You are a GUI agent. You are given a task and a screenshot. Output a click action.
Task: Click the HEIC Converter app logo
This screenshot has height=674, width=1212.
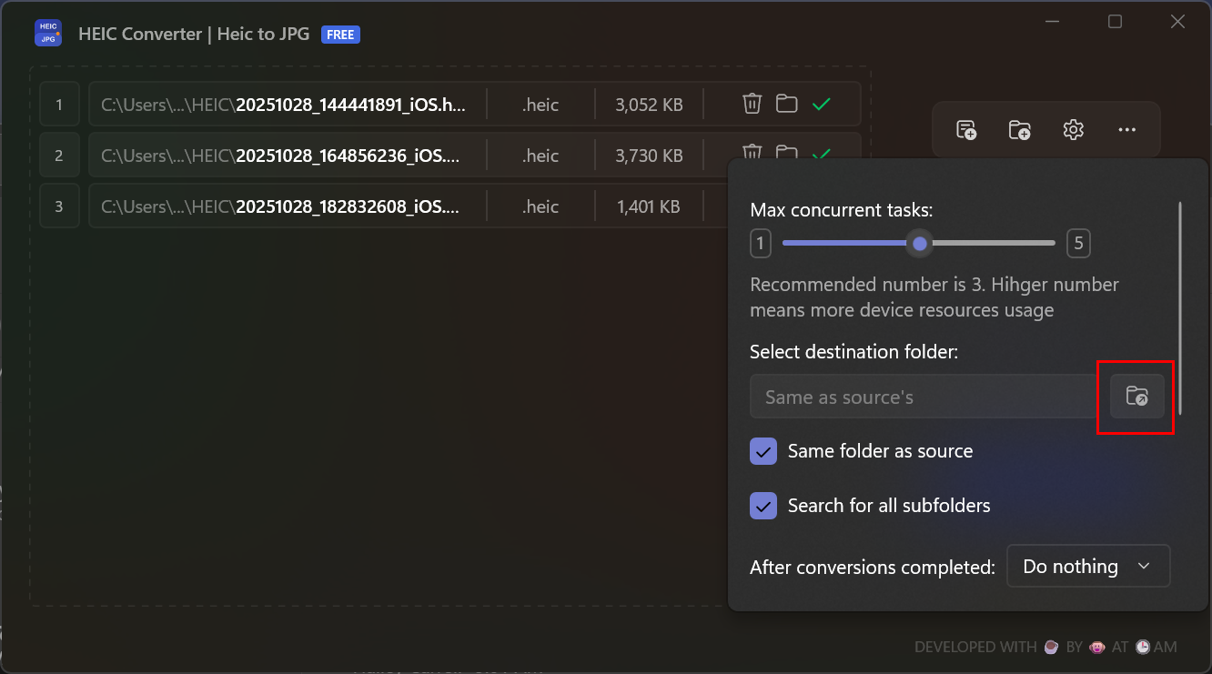tap(48, 34)
